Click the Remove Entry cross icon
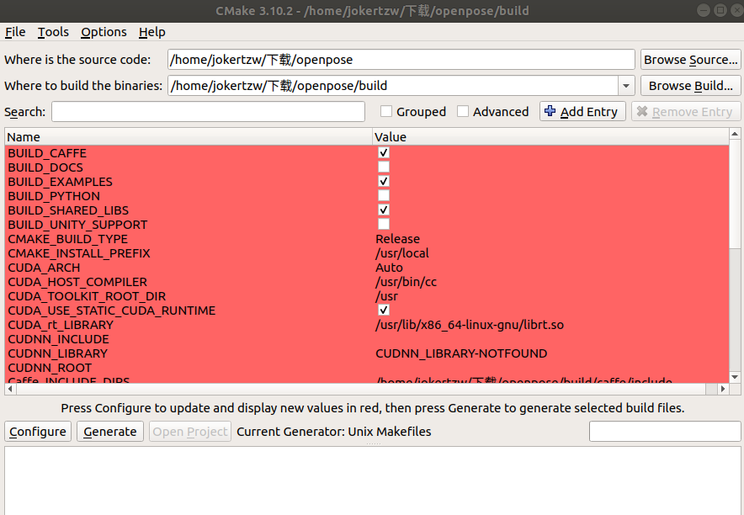The image size is (744, 515). 643,111
